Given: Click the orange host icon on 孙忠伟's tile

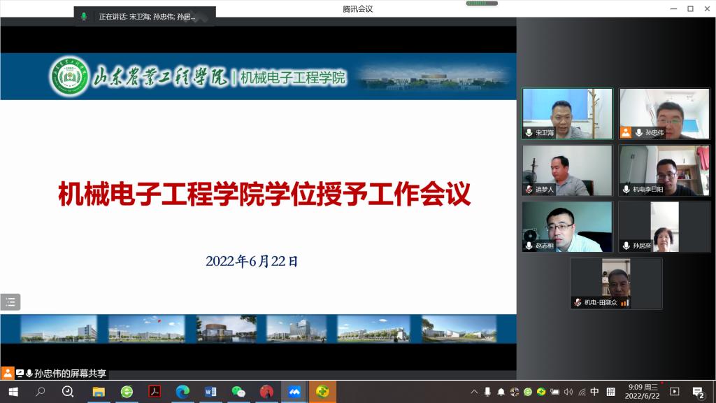Looking at the screenshot, I should (x=626, y=132).
